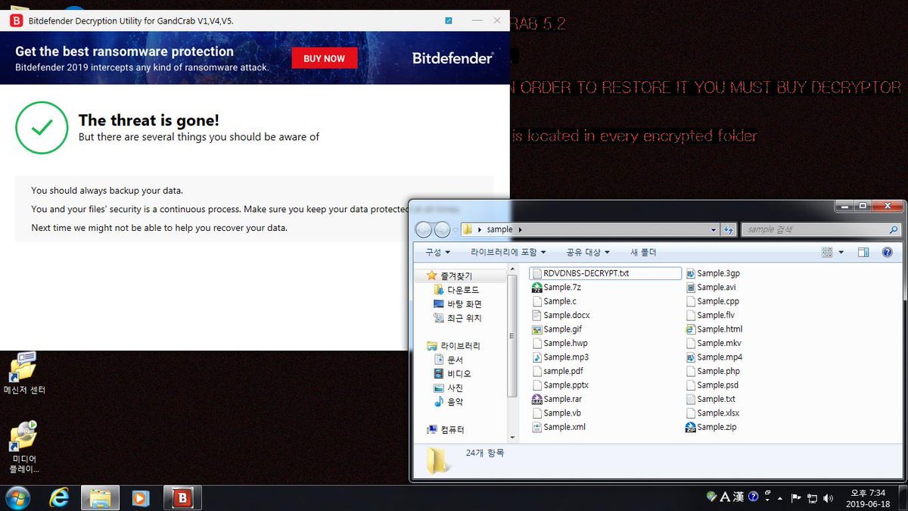Open the 라이브러리에 포함 menu
Screen dimensions: 908x511
[508, 252]
